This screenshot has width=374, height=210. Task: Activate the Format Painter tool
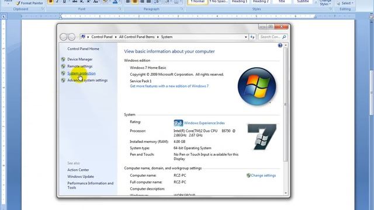pyautogui.click(x=30, y=3)
